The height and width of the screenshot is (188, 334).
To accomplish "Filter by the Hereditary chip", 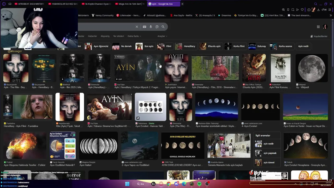I will click(x=186, y=46).
